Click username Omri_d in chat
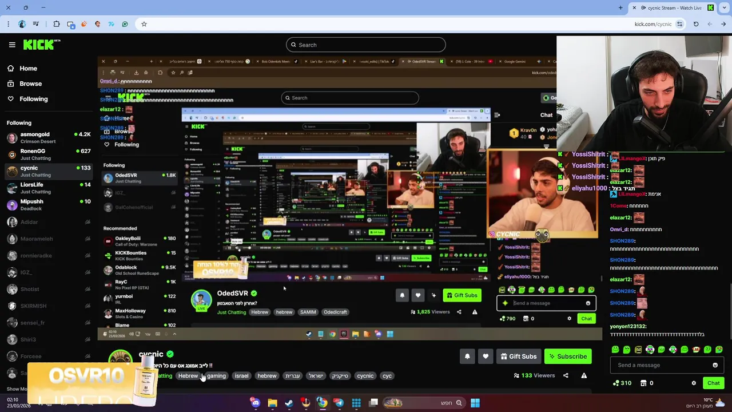This screenshot has width=732, height=412. pyautogui.click(x=619, y=229)
